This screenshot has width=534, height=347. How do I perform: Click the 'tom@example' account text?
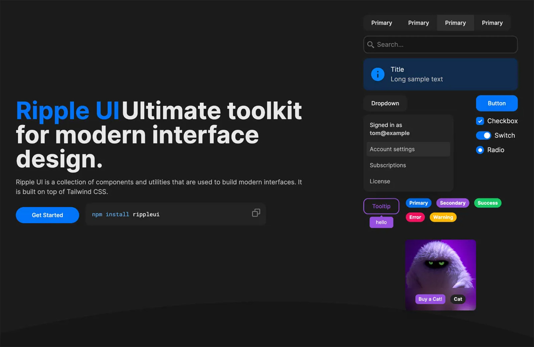pyautogui.click(x=389, y=133)
